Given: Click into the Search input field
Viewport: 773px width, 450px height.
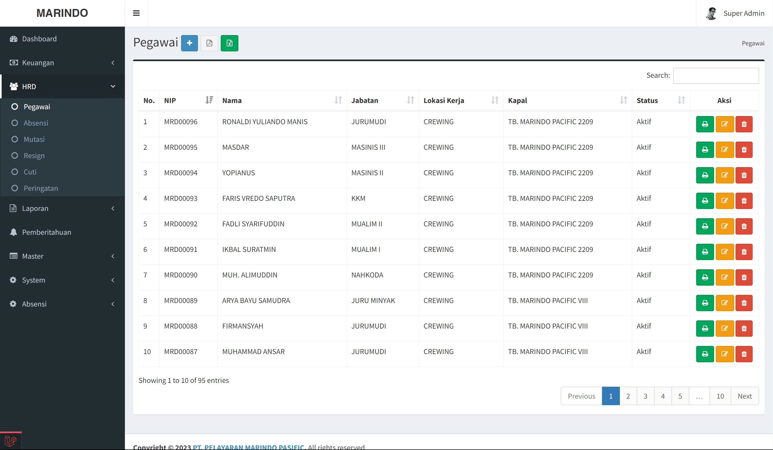Looking at the screenshot, I should (x=716, y=76).
